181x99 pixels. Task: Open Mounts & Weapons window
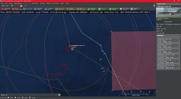(x=92, y=9)
